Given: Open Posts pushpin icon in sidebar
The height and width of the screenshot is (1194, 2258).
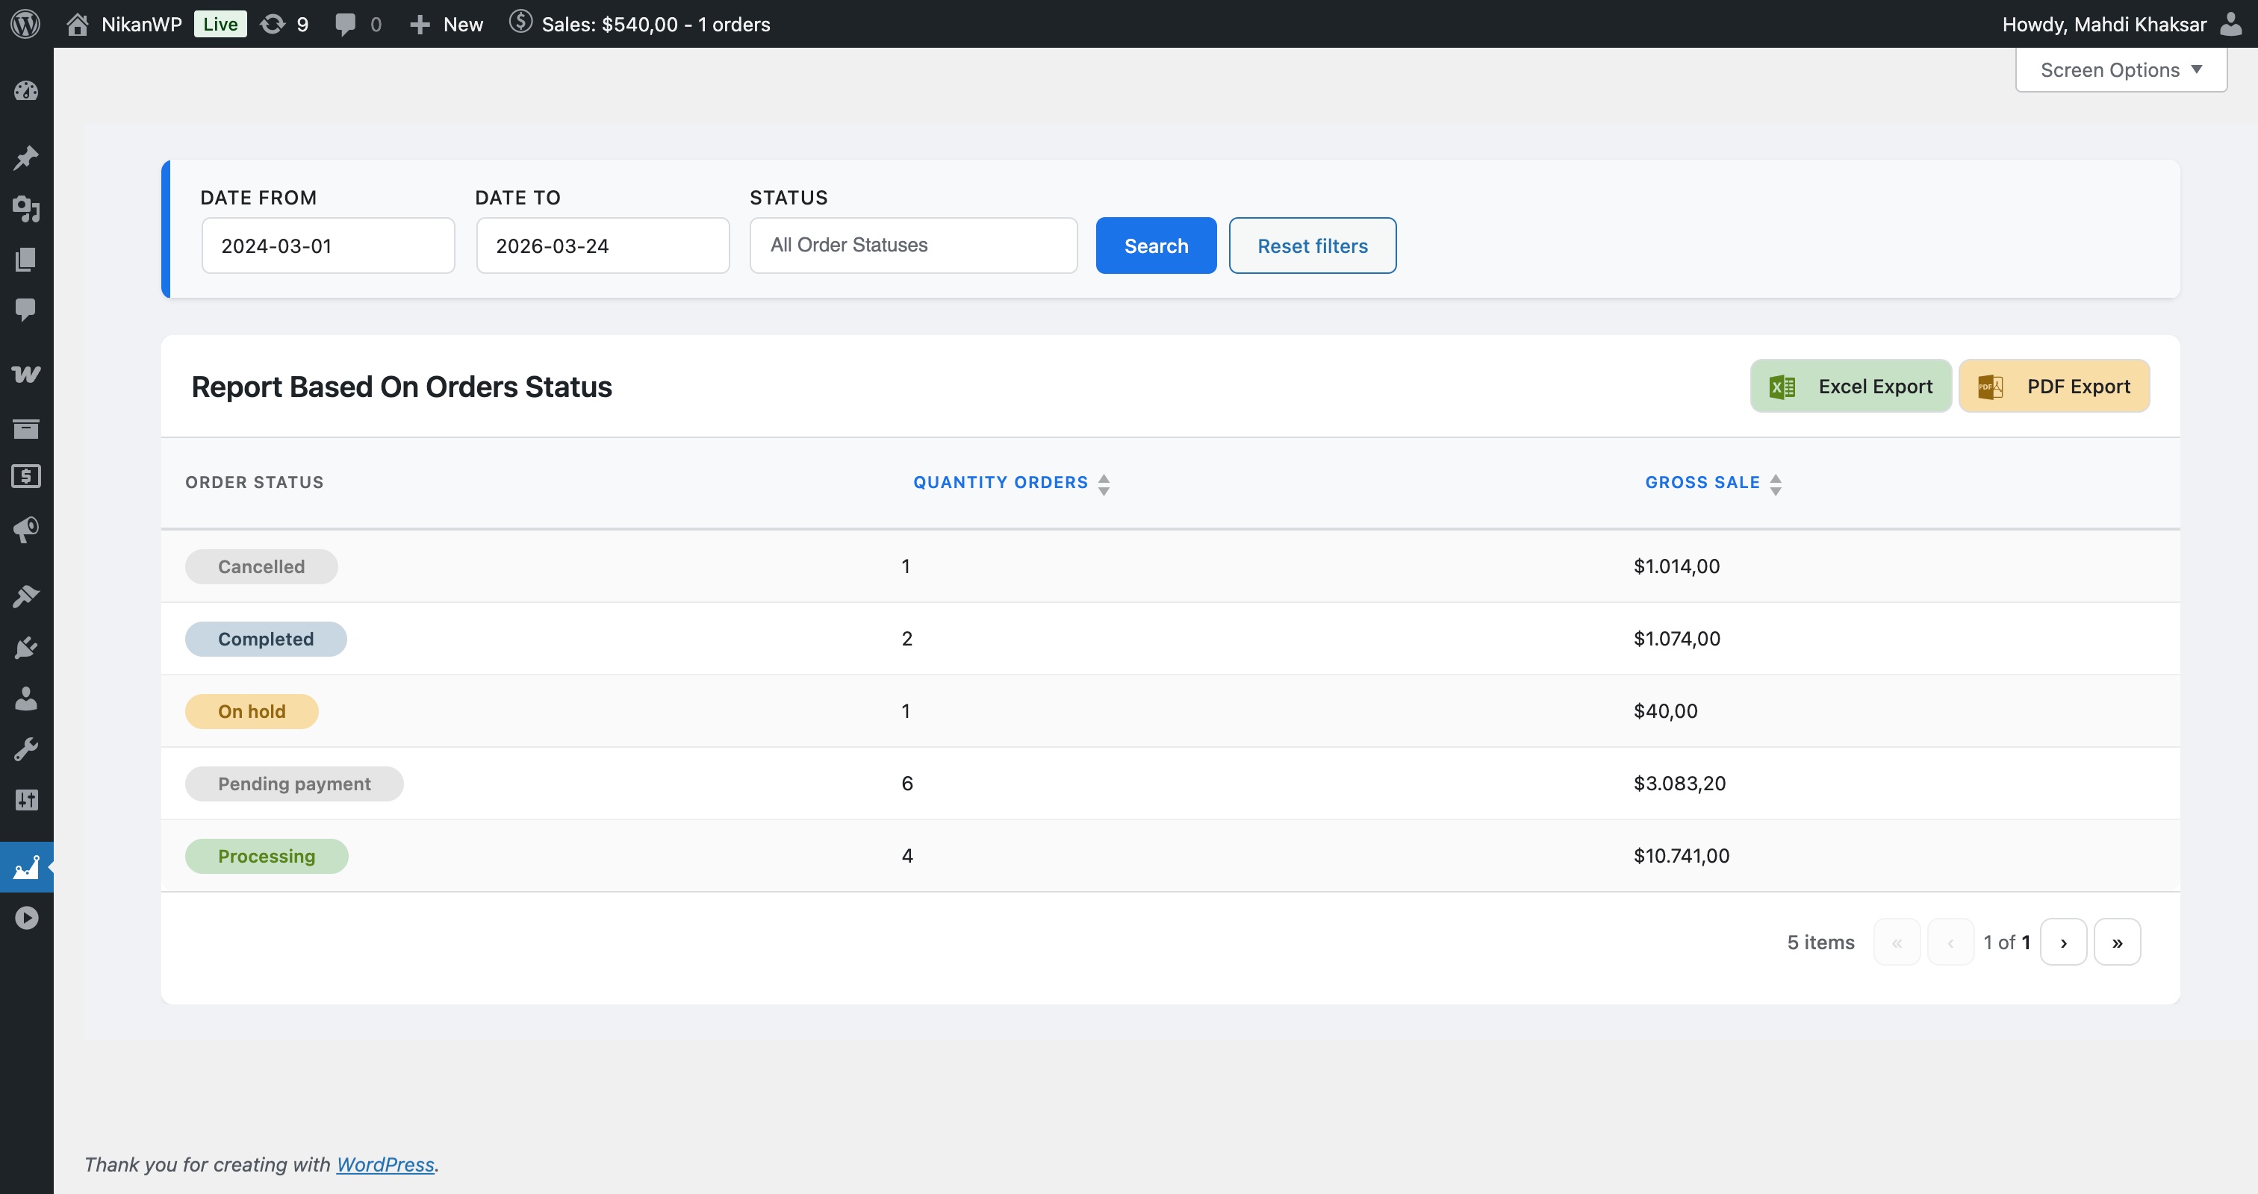Looking at the screenshot, I should tap(26, 157).
